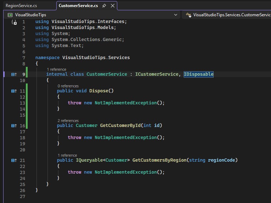The width and height of the screenshot is (271, 203).
Task: Click the regionCode parameter name
Action: click(221, 160)
